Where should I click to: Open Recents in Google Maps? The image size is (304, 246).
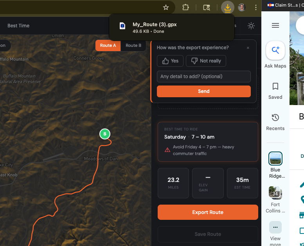click(275, 122)
